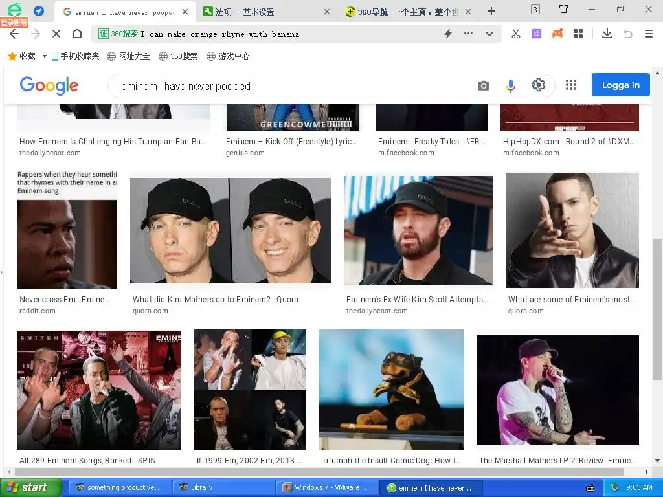Open the 网址大全 bookmark
Screen dimensions: 663x497
(x=128, y=56)
